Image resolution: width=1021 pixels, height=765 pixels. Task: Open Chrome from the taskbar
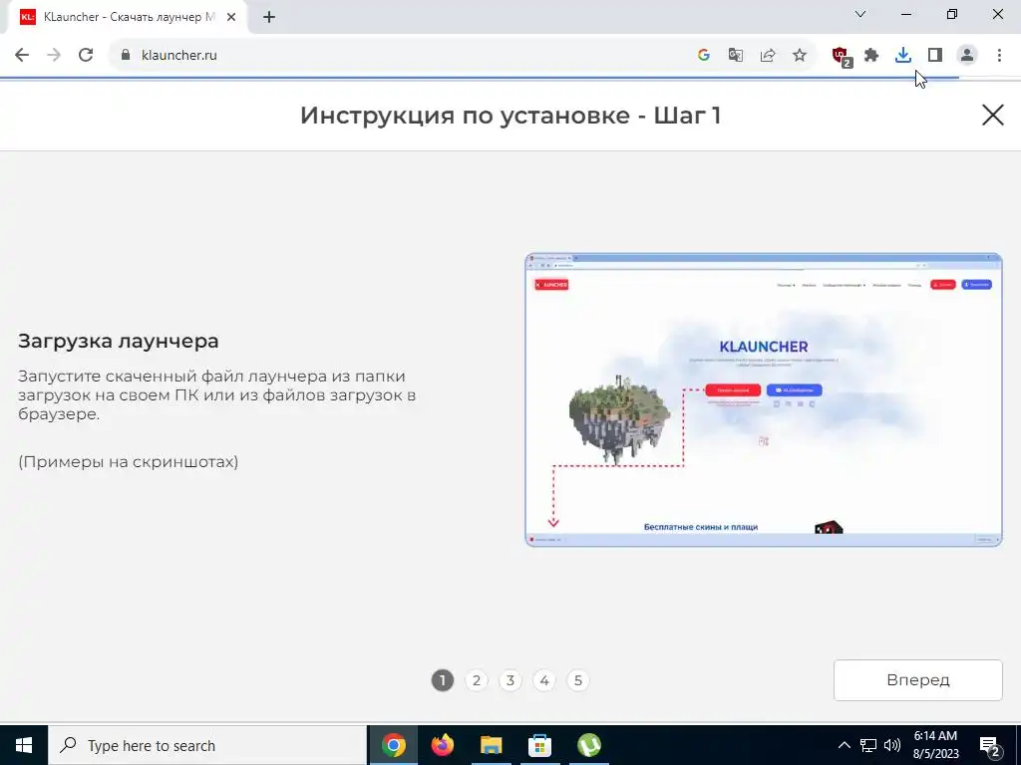[x=393, y=745]
